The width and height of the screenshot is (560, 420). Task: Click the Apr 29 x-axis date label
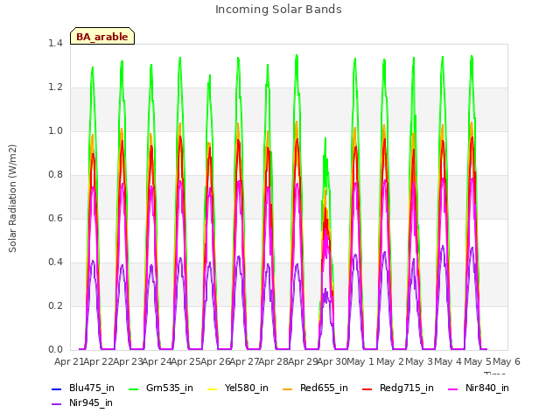[303, 361]
